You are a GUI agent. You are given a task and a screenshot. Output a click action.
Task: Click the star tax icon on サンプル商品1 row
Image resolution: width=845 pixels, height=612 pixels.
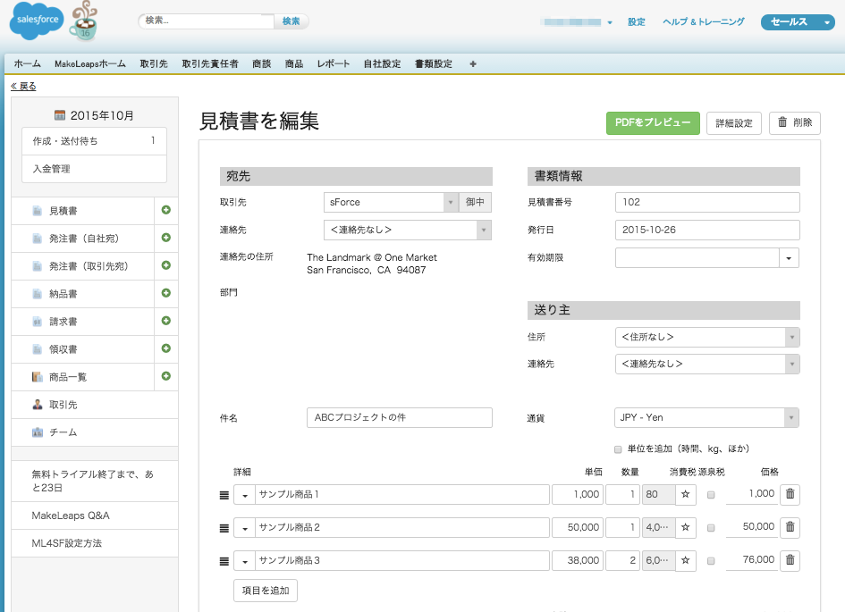(685, 493)
